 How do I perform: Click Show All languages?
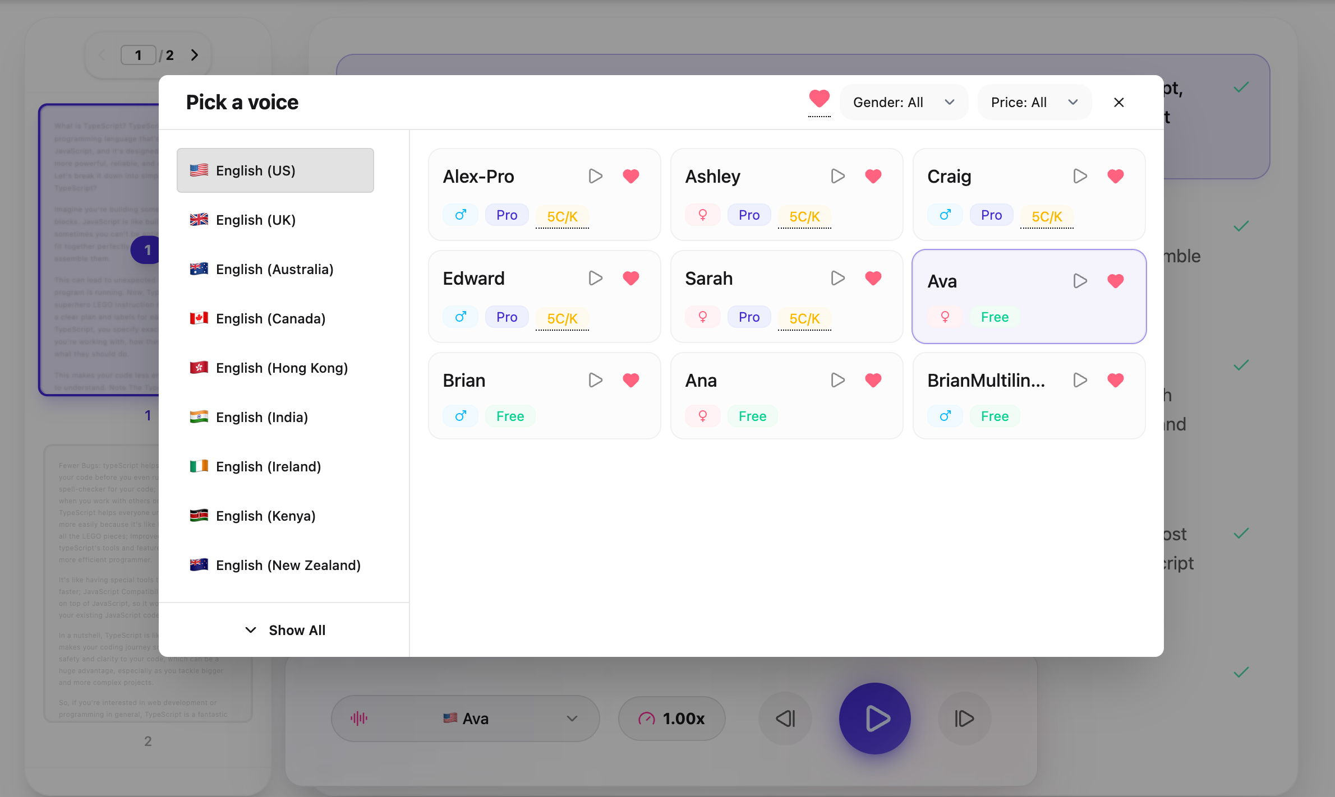point(285,630)
